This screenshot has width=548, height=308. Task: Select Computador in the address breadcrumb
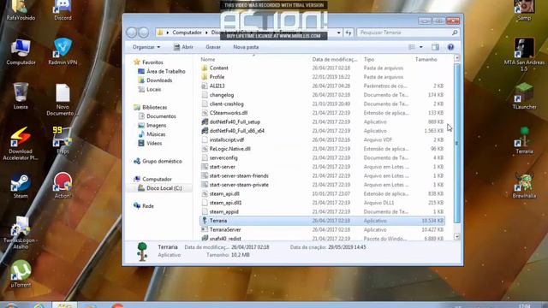tap(187, 33)
